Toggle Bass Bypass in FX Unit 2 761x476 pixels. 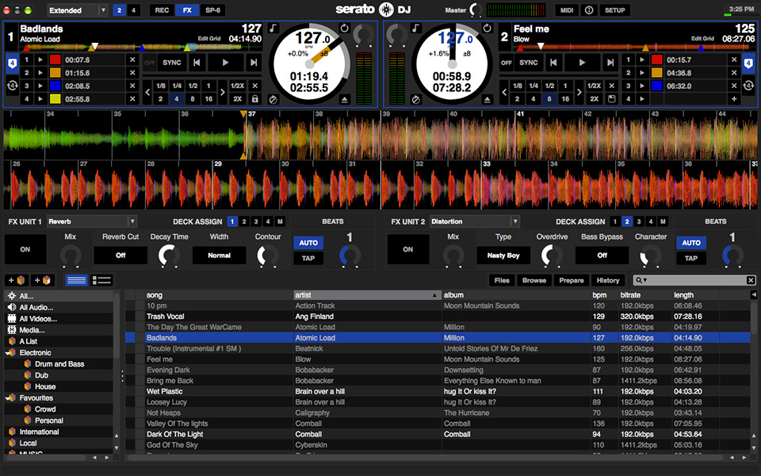tap(602, 255)
